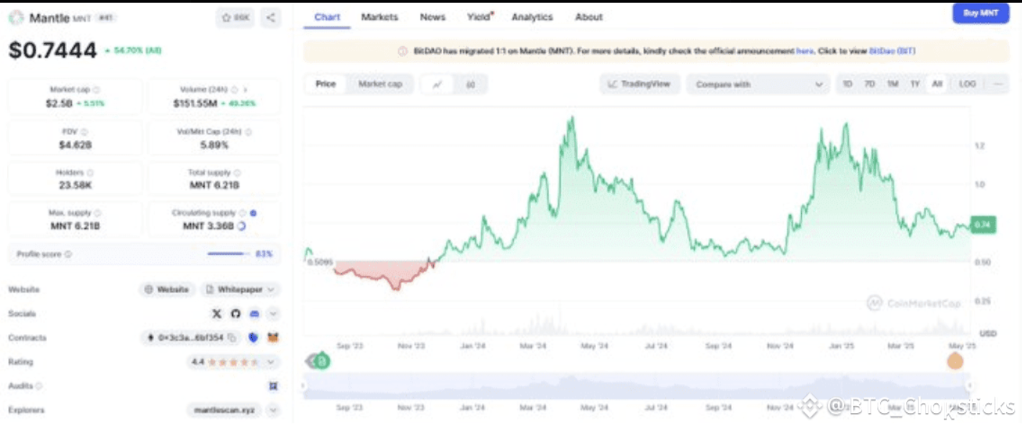Image resolution: width=1022 pixels, height=426 pixels.
Task: Open the TradingView chart button
Action: [x=639, y=84]
